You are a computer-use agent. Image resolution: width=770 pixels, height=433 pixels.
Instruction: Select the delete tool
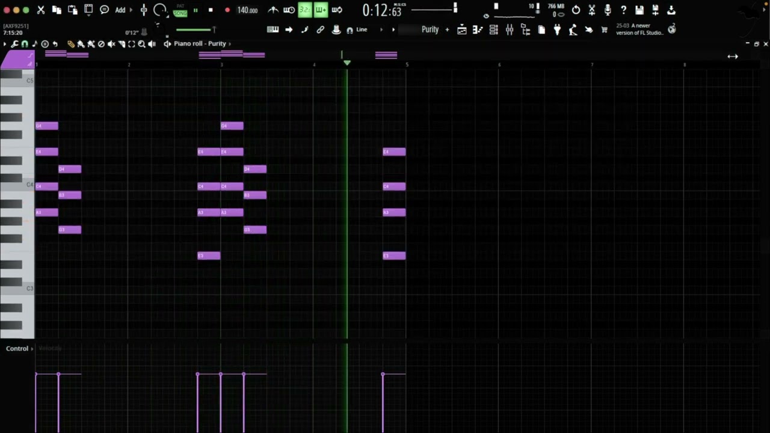click(101, 44)
